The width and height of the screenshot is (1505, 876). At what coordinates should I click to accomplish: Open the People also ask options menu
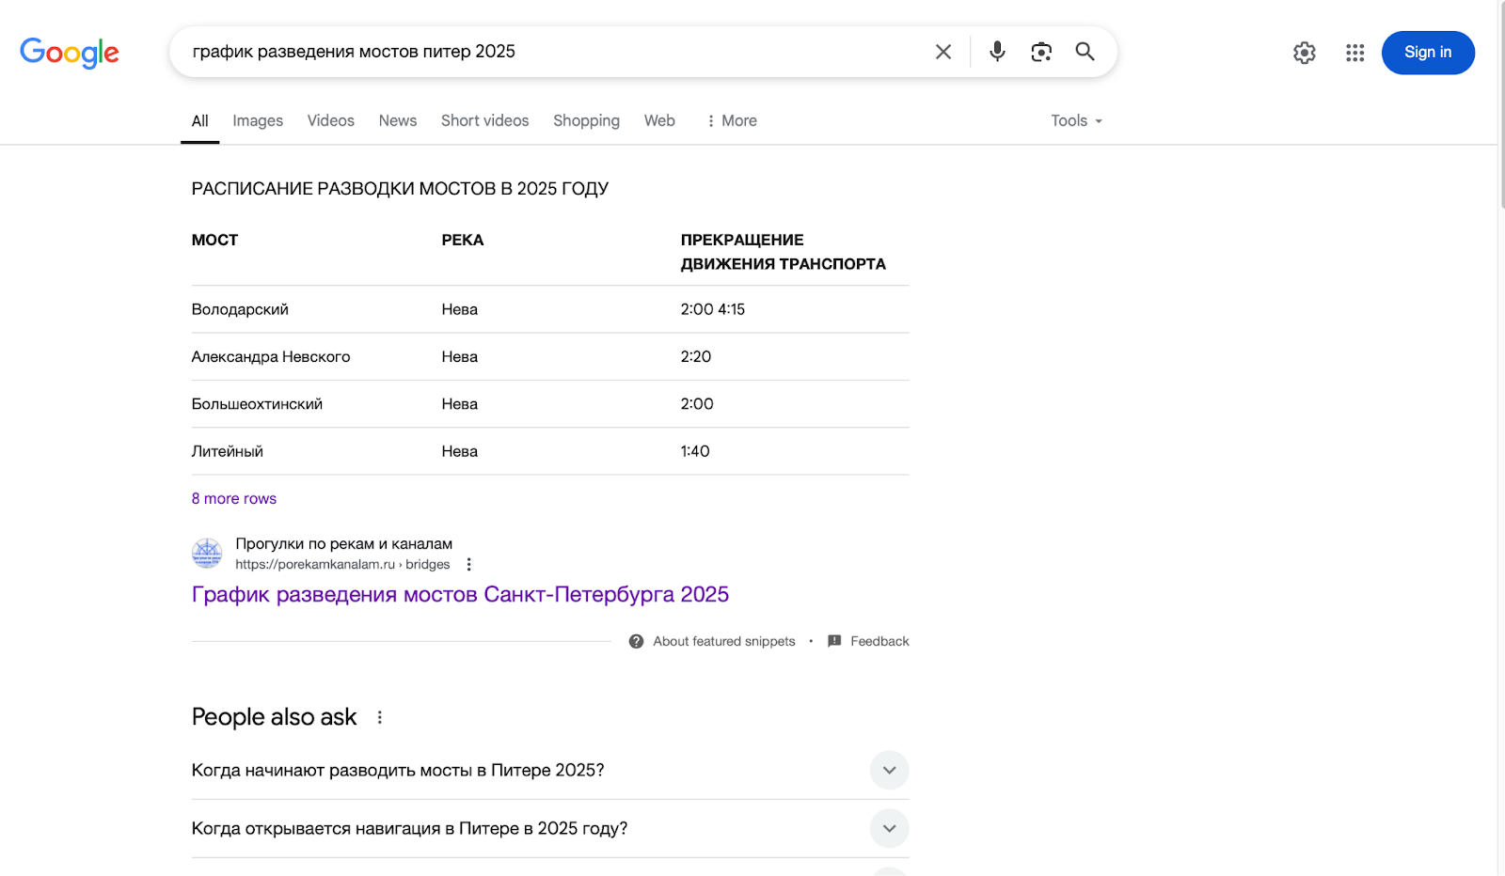(x=379, y=716)
